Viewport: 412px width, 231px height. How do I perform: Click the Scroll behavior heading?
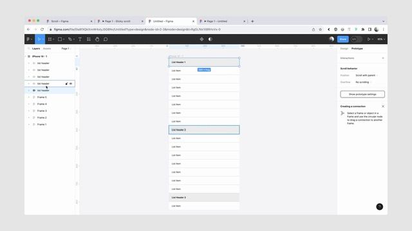click(349, 69)
